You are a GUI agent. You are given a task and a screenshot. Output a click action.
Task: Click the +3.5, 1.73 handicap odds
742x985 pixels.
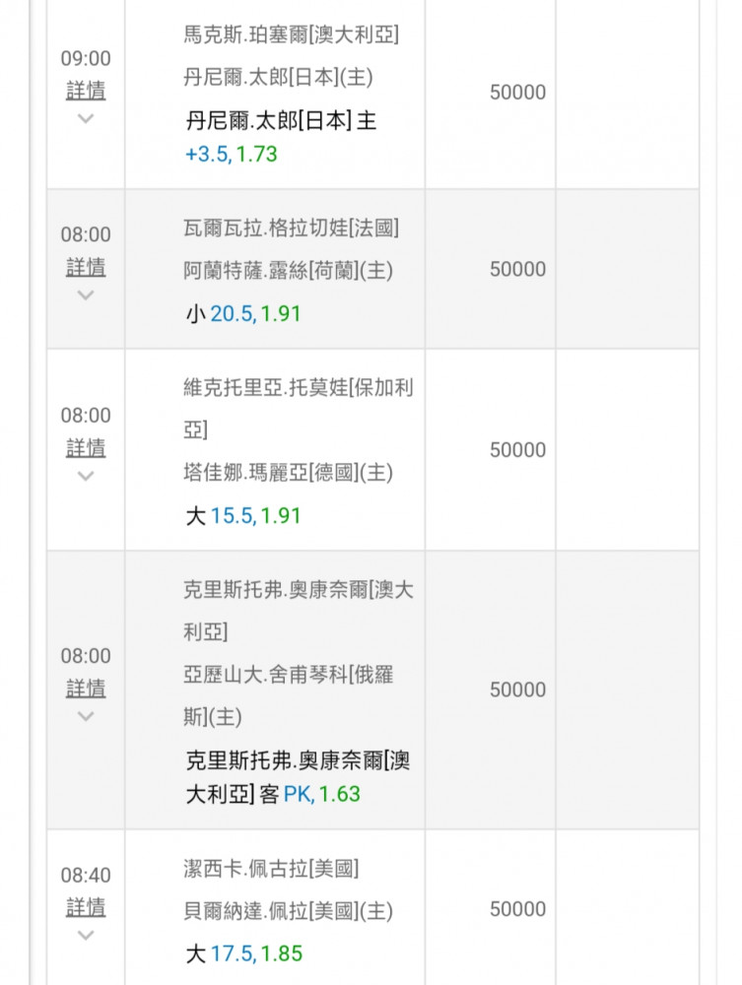tap(232, 155)
